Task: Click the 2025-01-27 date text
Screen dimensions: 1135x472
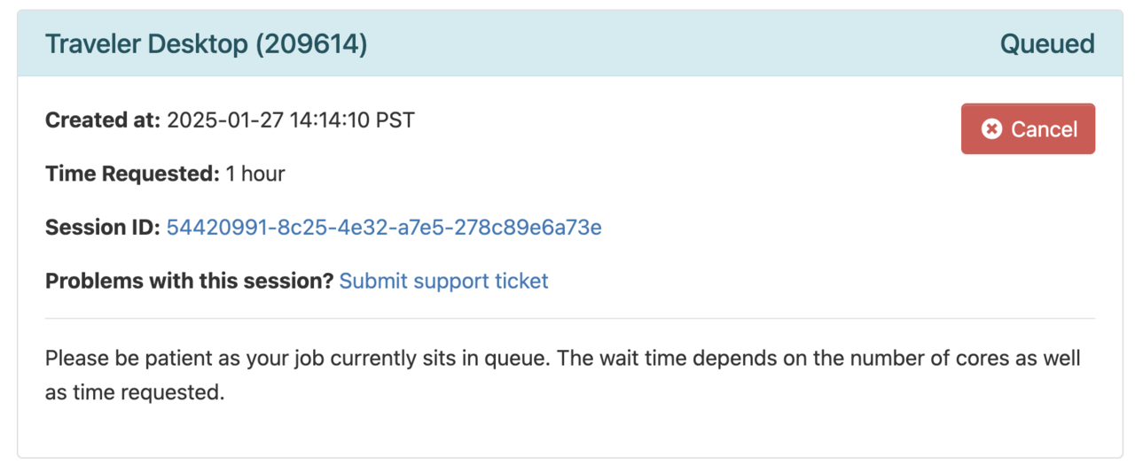Action: click(x=225, y=120)
